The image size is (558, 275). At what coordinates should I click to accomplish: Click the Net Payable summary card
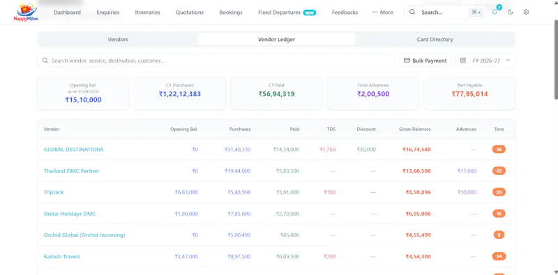(469, 93)
